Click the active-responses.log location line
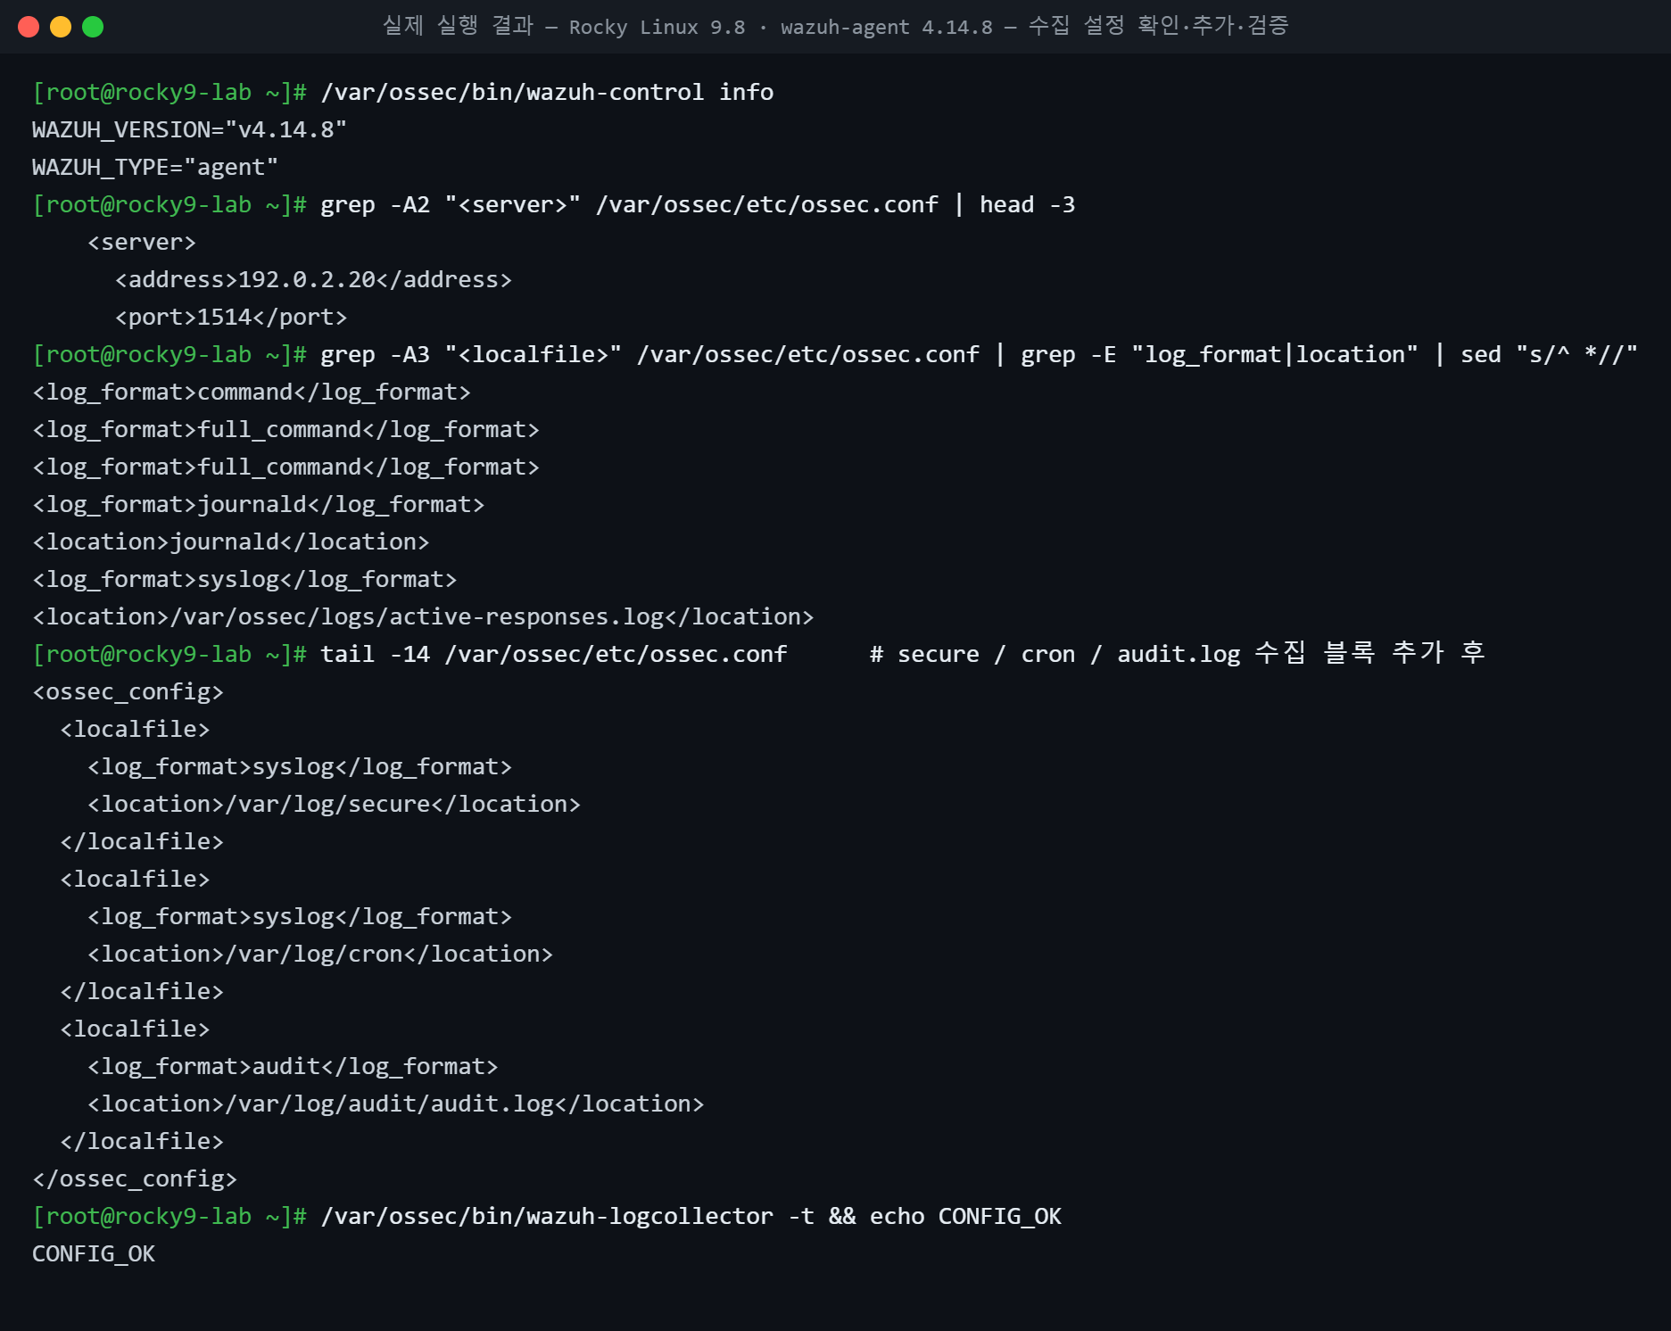Screen dimensions: 1671x1331 [x=423, y=616]
